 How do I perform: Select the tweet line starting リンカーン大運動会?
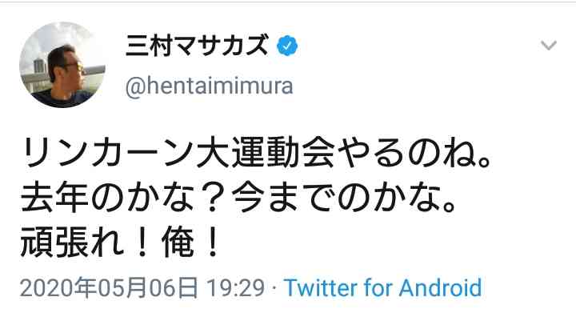point(256,153)
